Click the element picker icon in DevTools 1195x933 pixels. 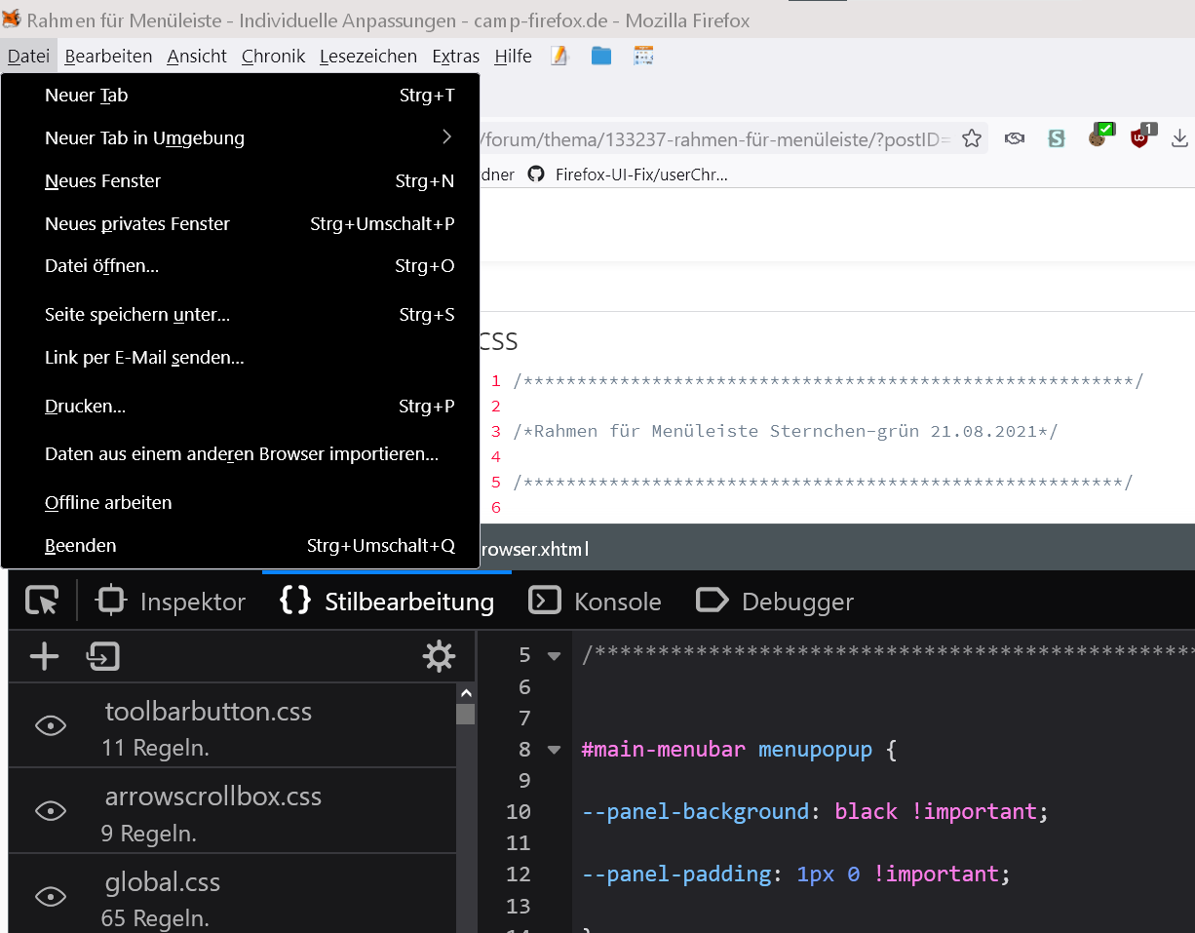[42, 602]
